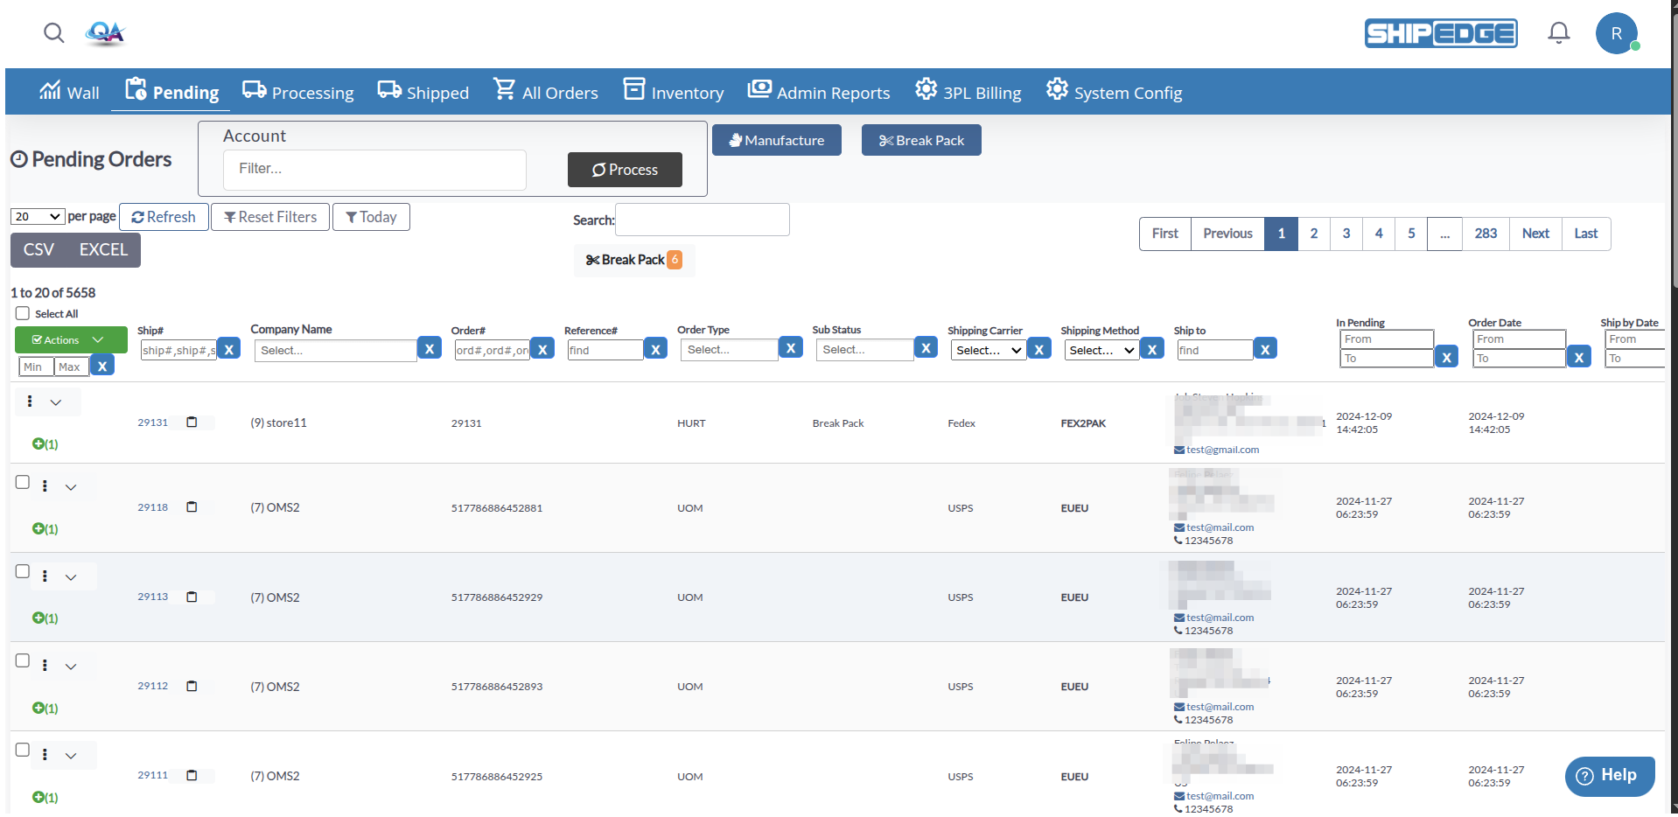Click the Process button
Viewport: 1678px width, 817px height.
pyautogui.click(x=624, y=170)
